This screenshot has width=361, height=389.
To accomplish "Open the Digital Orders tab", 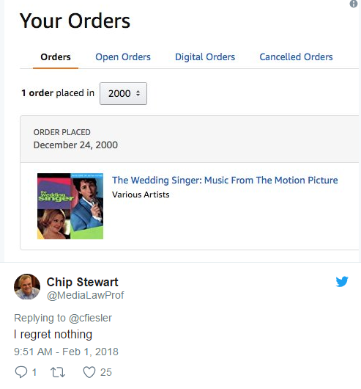I will [x=205, y=57].
